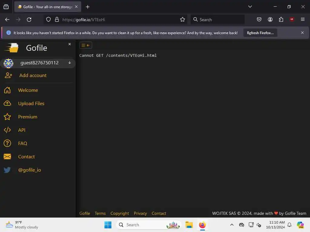Open the Extensions puzzle icon

click(281, 20)
